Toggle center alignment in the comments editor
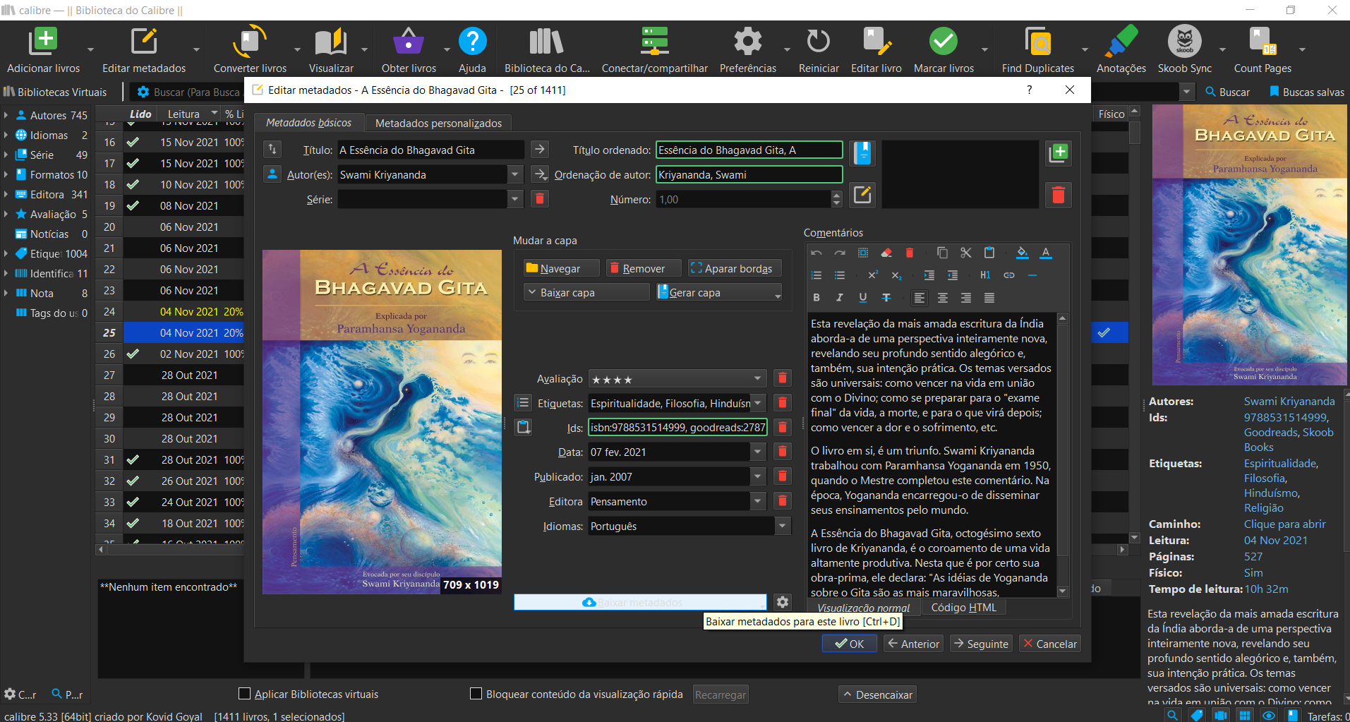 [x=942, y=298]
